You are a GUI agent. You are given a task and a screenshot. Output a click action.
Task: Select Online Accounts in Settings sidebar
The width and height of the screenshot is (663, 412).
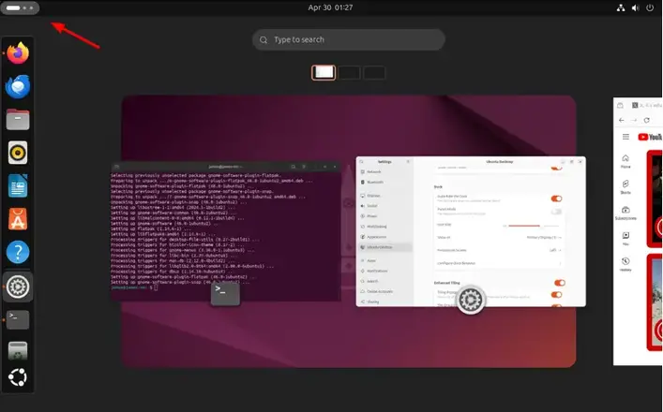[384, 291]
